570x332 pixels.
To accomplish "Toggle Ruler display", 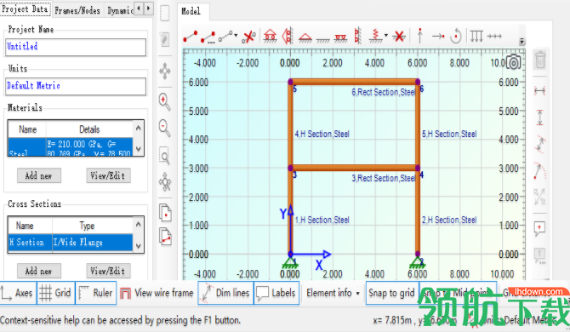I will click(x=96, y=293).
